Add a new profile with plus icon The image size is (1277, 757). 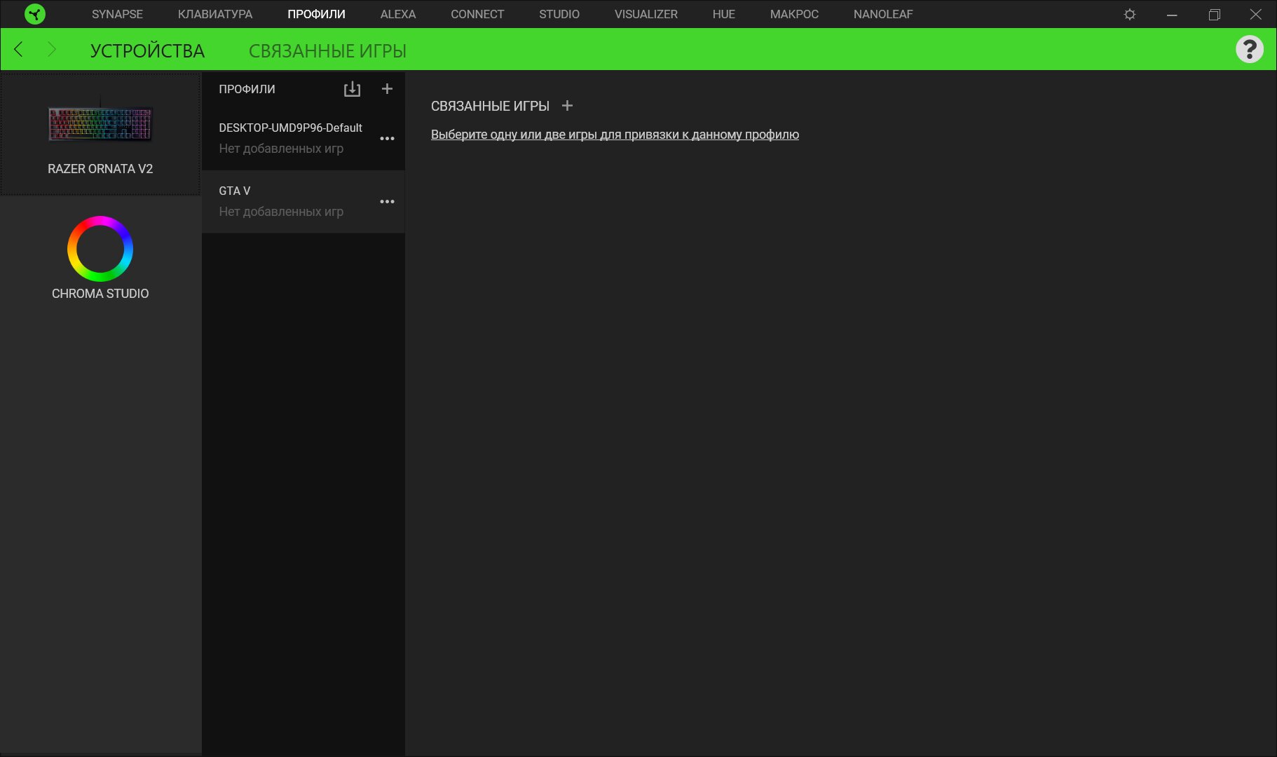tap(387, 88)
